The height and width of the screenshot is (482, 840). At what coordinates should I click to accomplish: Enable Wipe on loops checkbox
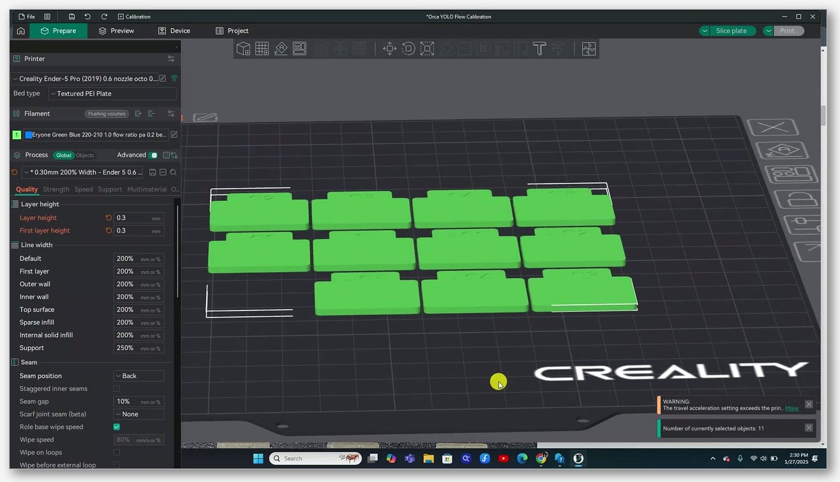(116, 452)
